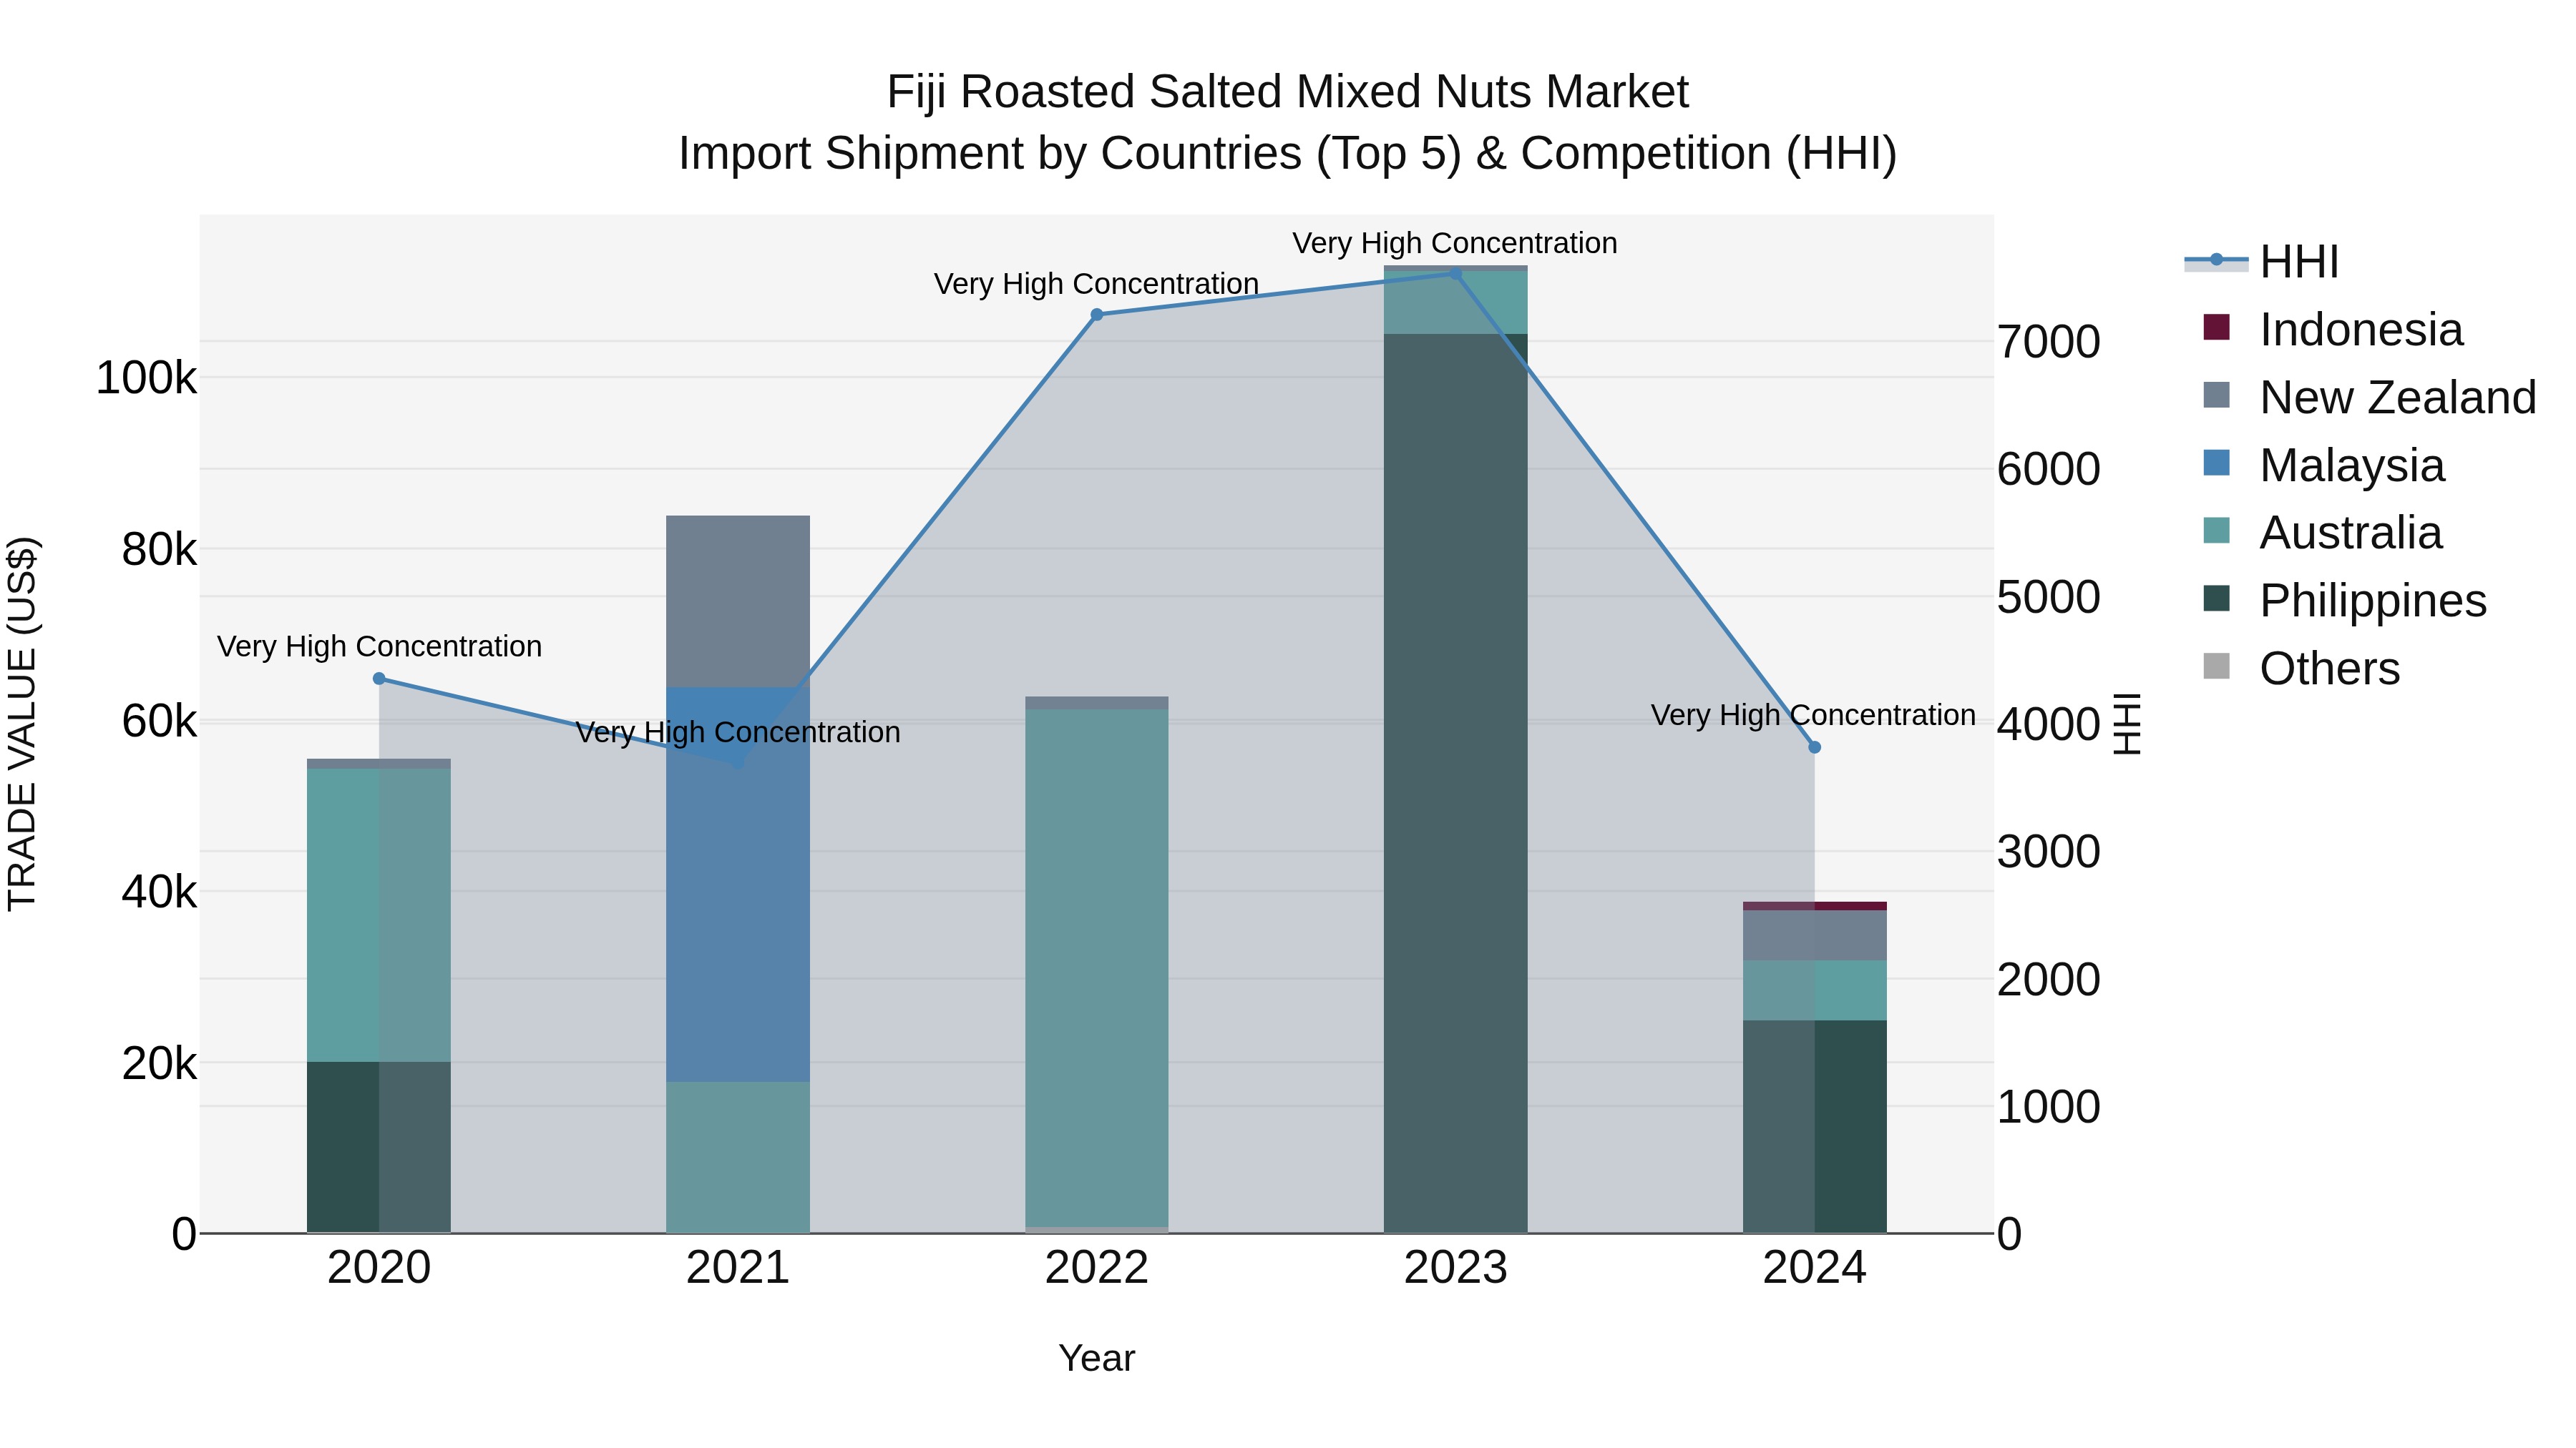Click the 2023 Very High Concentration annotation
The image size is (2576, 1448).
(x=1455, y=243)
